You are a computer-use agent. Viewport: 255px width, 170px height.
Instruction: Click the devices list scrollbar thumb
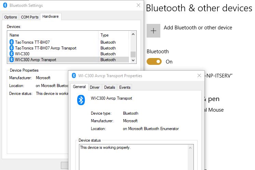(x=133, y=54)
